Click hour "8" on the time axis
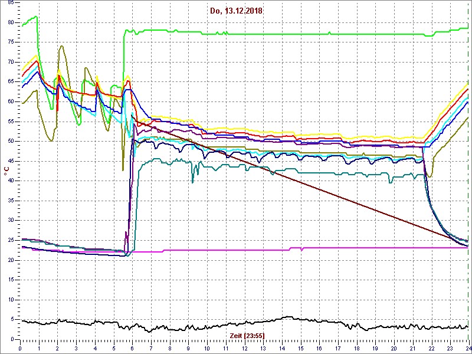This screenshot has width=472, height=354. [170, 348]
